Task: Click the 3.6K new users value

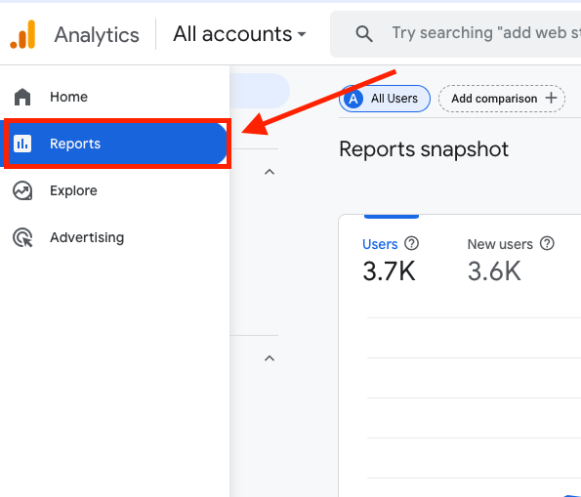Action: (494, 270)
